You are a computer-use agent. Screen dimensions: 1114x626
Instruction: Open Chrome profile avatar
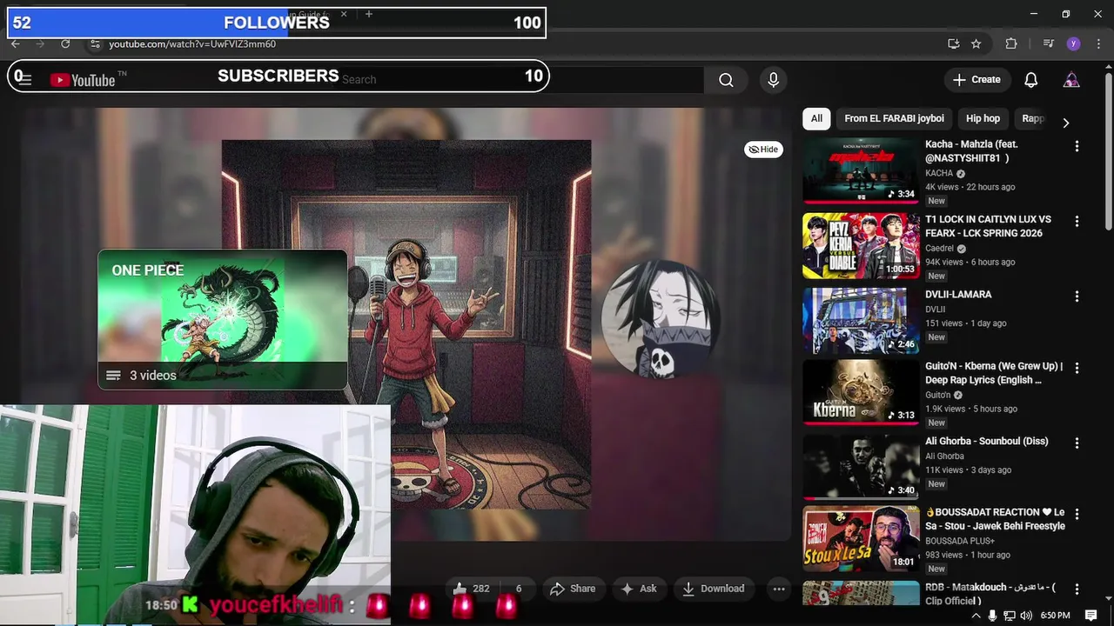click(1073, 43)
